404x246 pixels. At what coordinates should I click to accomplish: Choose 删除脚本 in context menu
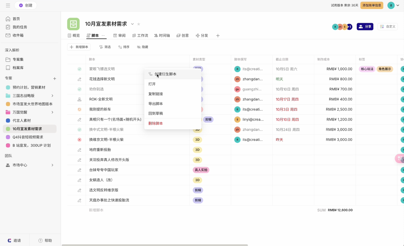tap(156, 123)
